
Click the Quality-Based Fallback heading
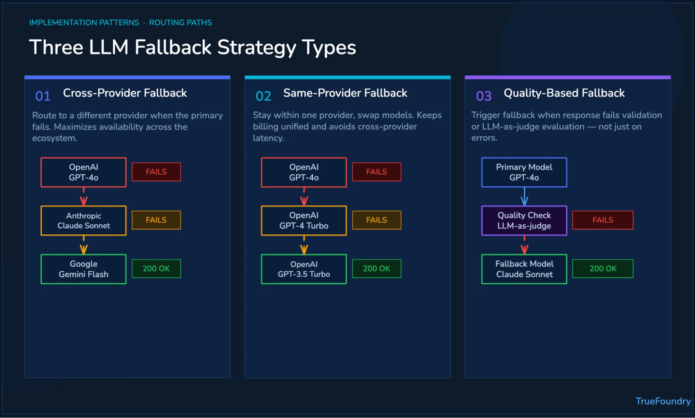[564, 93]
